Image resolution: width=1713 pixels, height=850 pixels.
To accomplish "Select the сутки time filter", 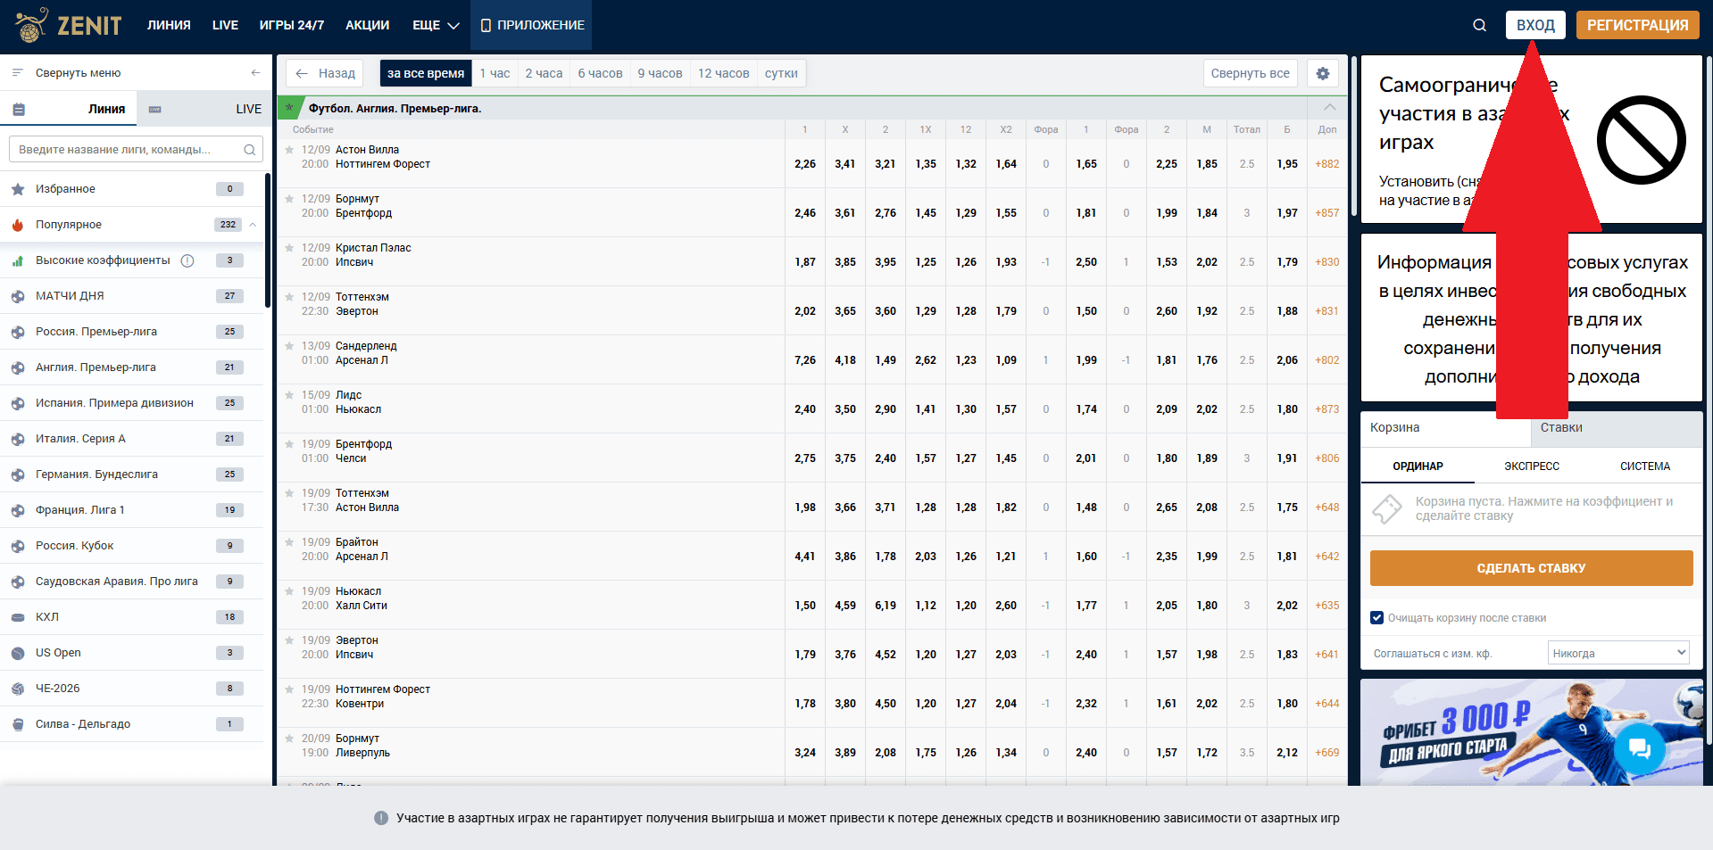I will click(781, 73).
